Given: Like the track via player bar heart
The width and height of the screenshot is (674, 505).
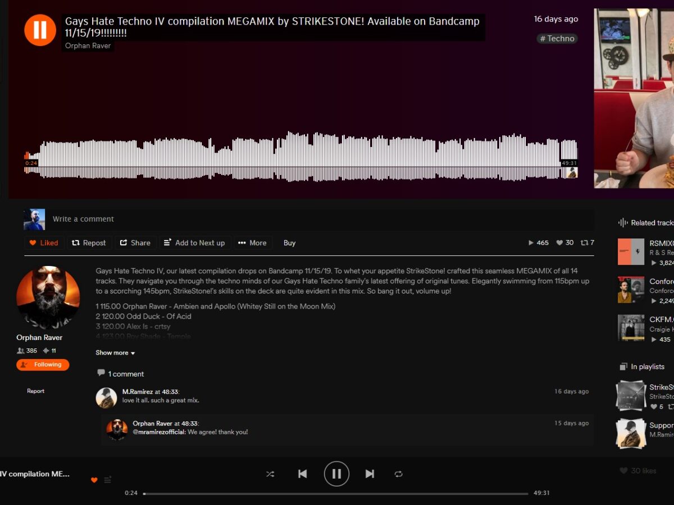Looking at the screenshot, I should (x=94, y=480).
